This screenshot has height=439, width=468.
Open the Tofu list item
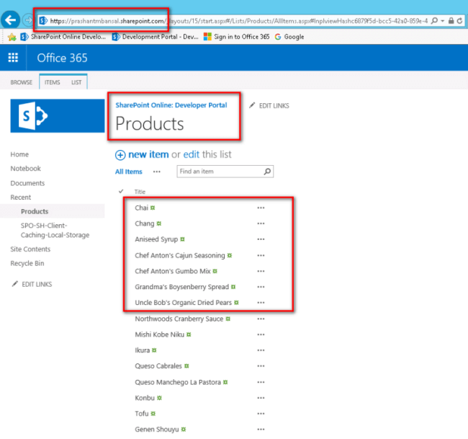142,414
